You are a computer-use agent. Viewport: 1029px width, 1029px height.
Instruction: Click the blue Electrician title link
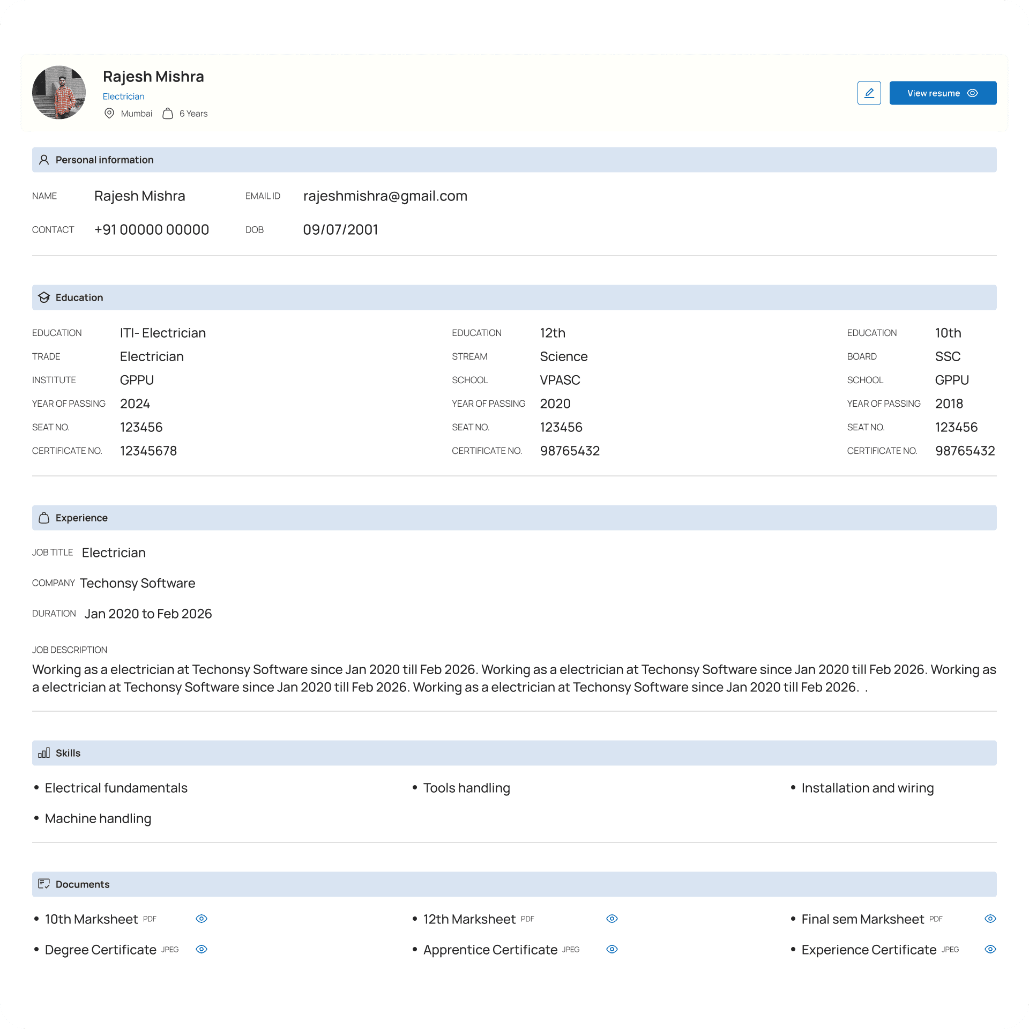pos(124,96)
